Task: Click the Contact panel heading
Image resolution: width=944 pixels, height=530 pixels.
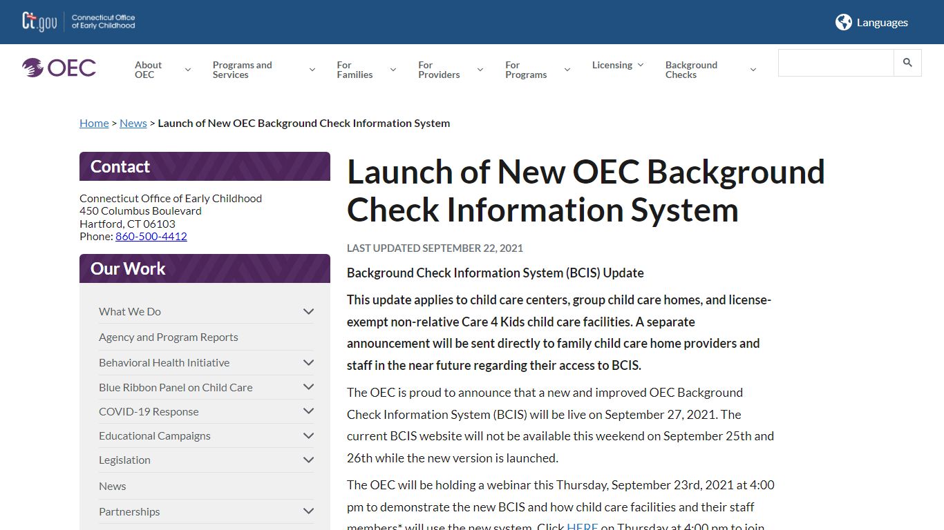Action: [205, 166]
